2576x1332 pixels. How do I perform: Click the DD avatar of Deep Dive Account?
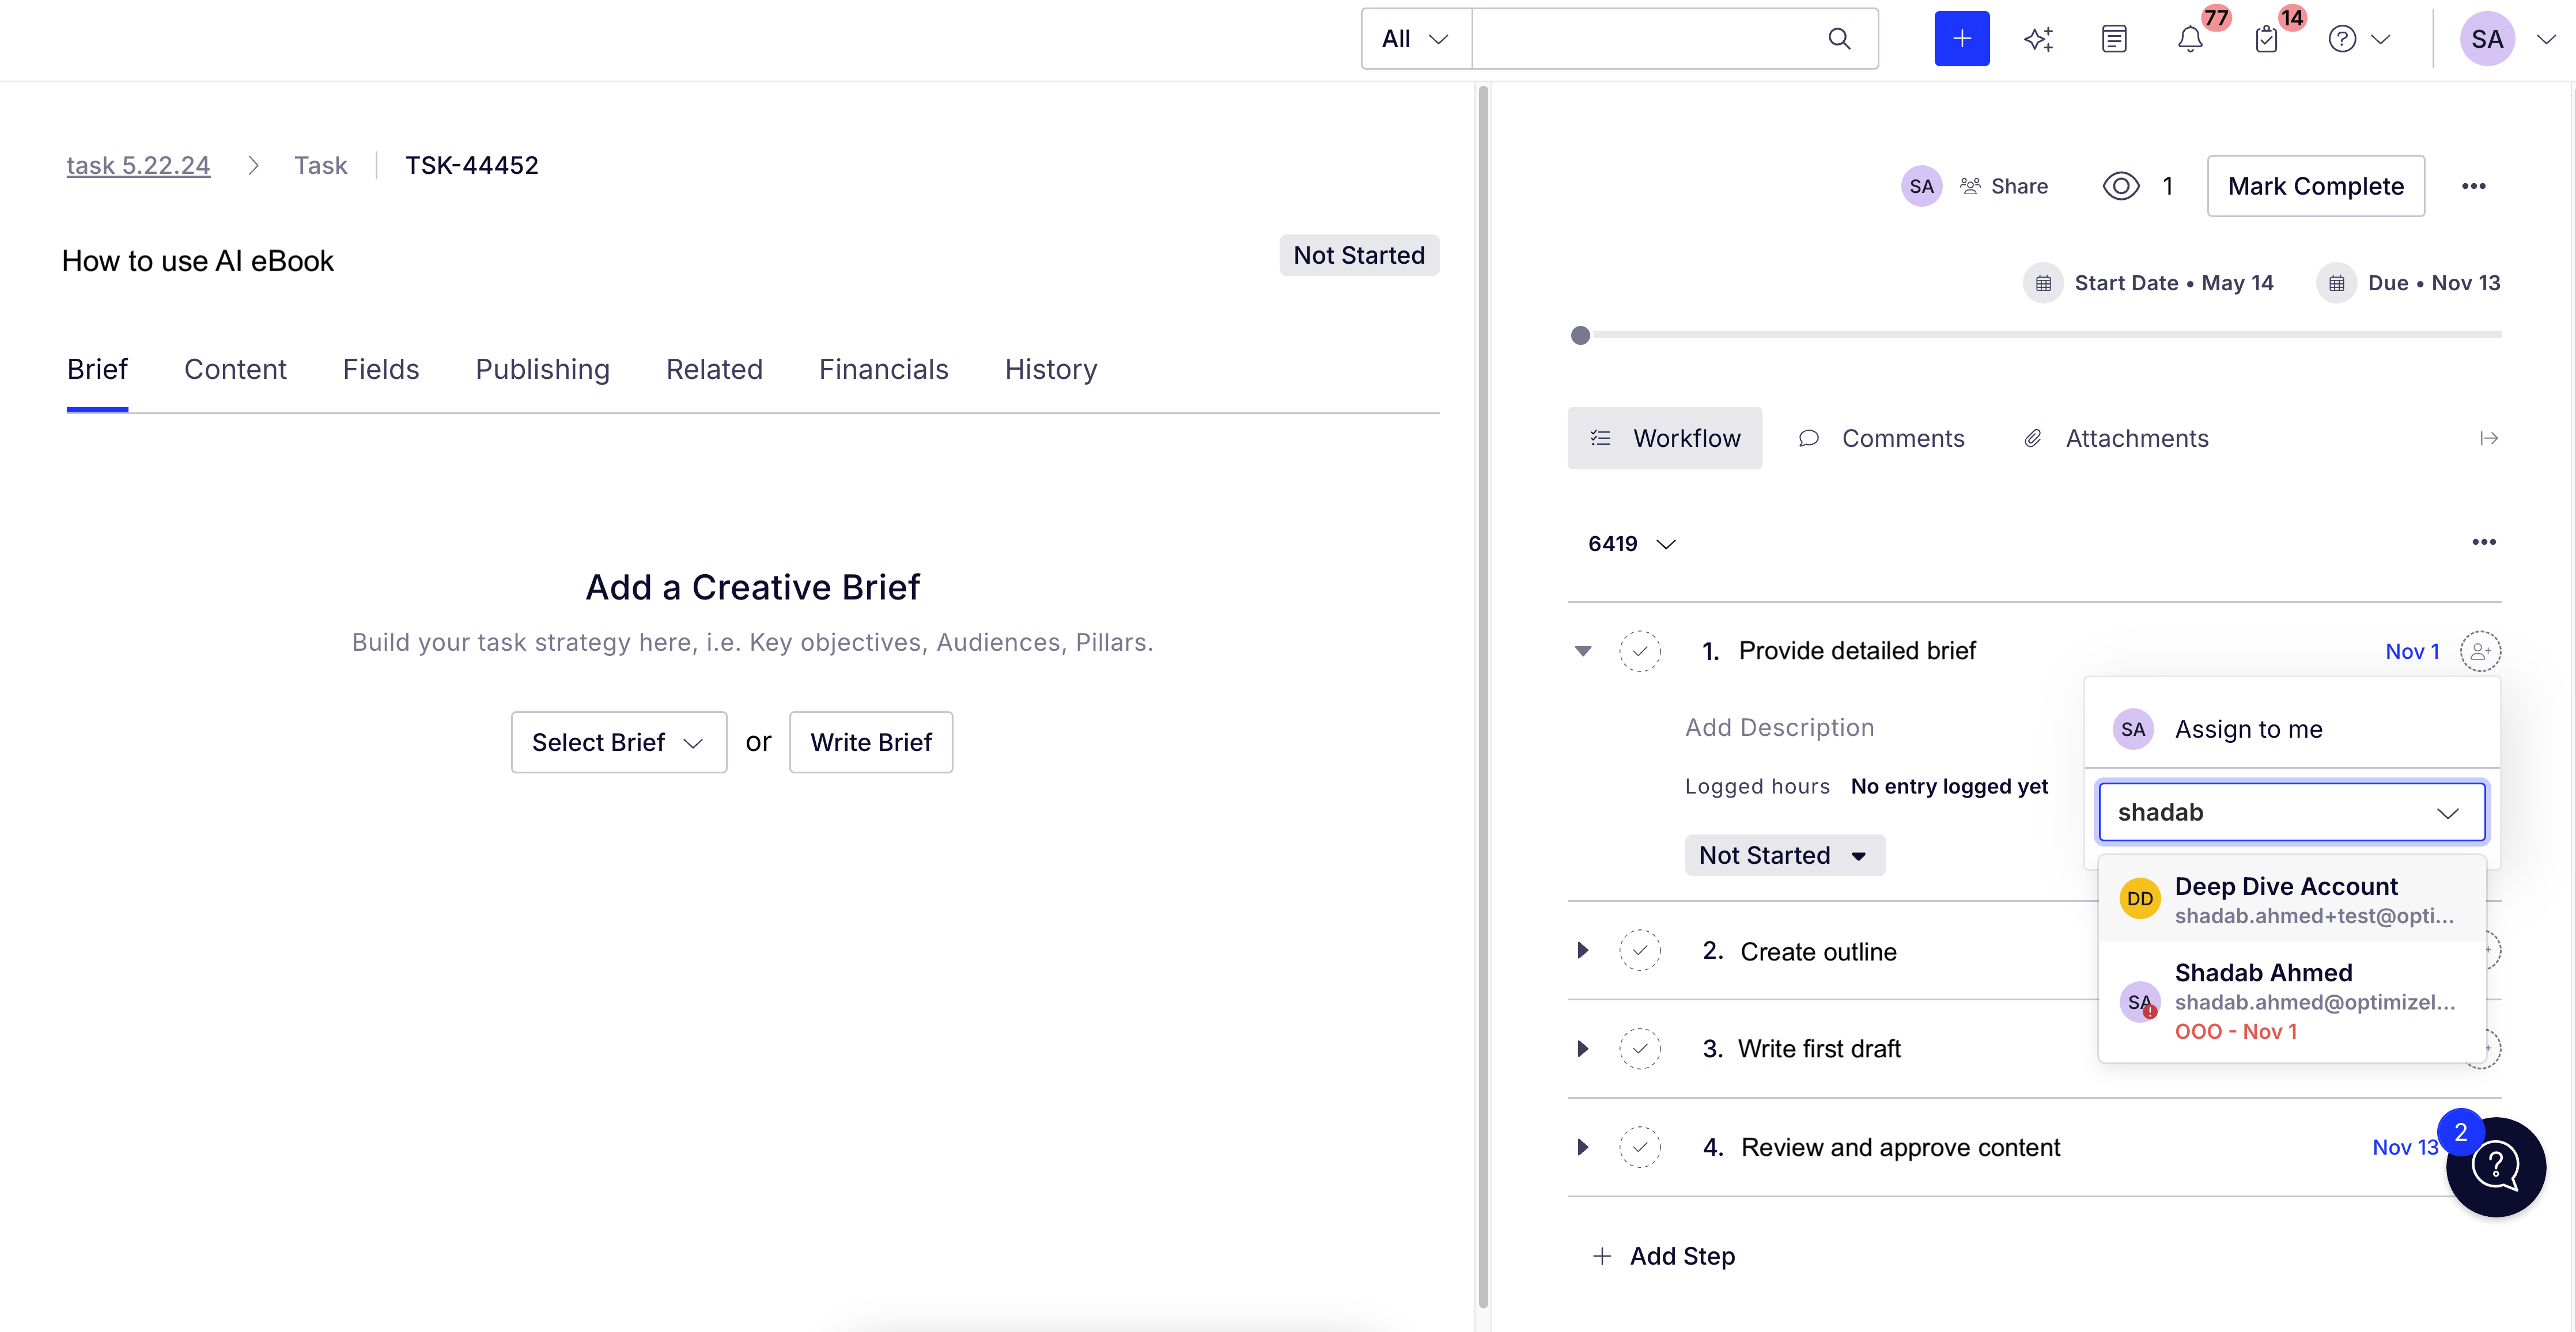tap(2140, 900)
